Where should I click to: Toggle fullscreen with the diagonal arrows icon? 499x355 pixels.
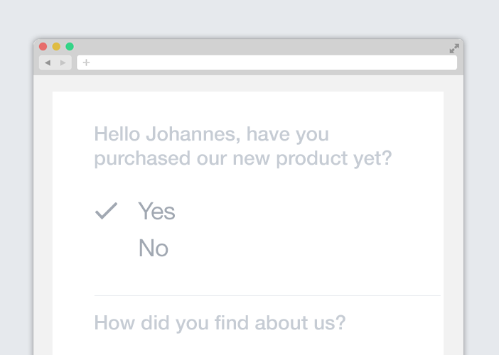(x=454, y=48)
